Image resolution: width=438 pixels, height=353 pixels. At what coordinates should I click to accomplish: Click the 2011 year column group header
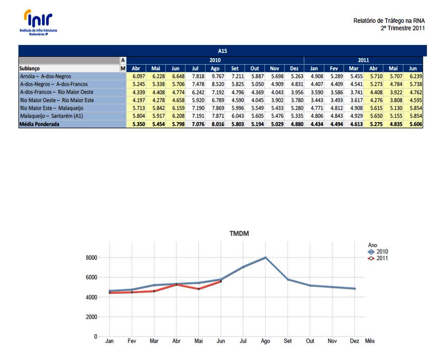(363, 60)
